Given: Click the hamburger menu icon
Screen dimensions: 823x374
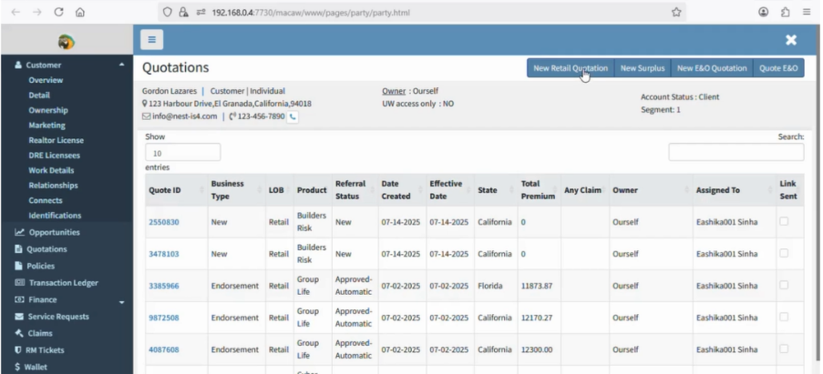Looking at the screenshot, I should tap(152, 40).
